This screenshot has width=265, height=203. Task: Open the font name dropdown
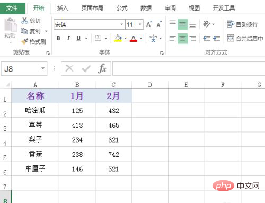point(122,24)
